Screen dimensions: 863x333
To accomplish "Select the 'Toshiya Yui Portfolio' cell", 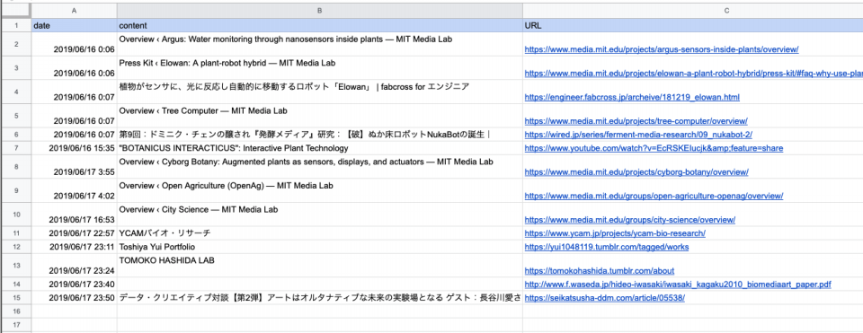I will [319, 247].
